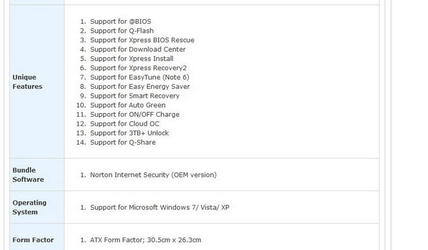Screen dimensions: 428x250
Task: Click "Norton Internet Security (OEM version)" text
Action: (x=153, y=175)
